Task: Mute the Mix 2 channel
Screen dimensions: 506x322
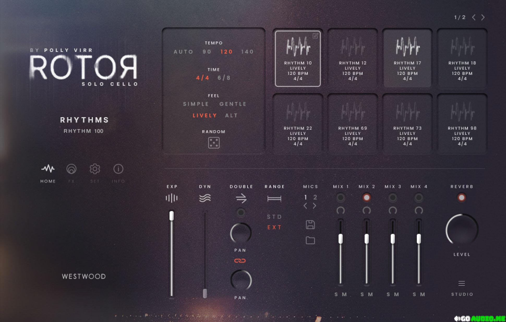Action: point(370,294)
